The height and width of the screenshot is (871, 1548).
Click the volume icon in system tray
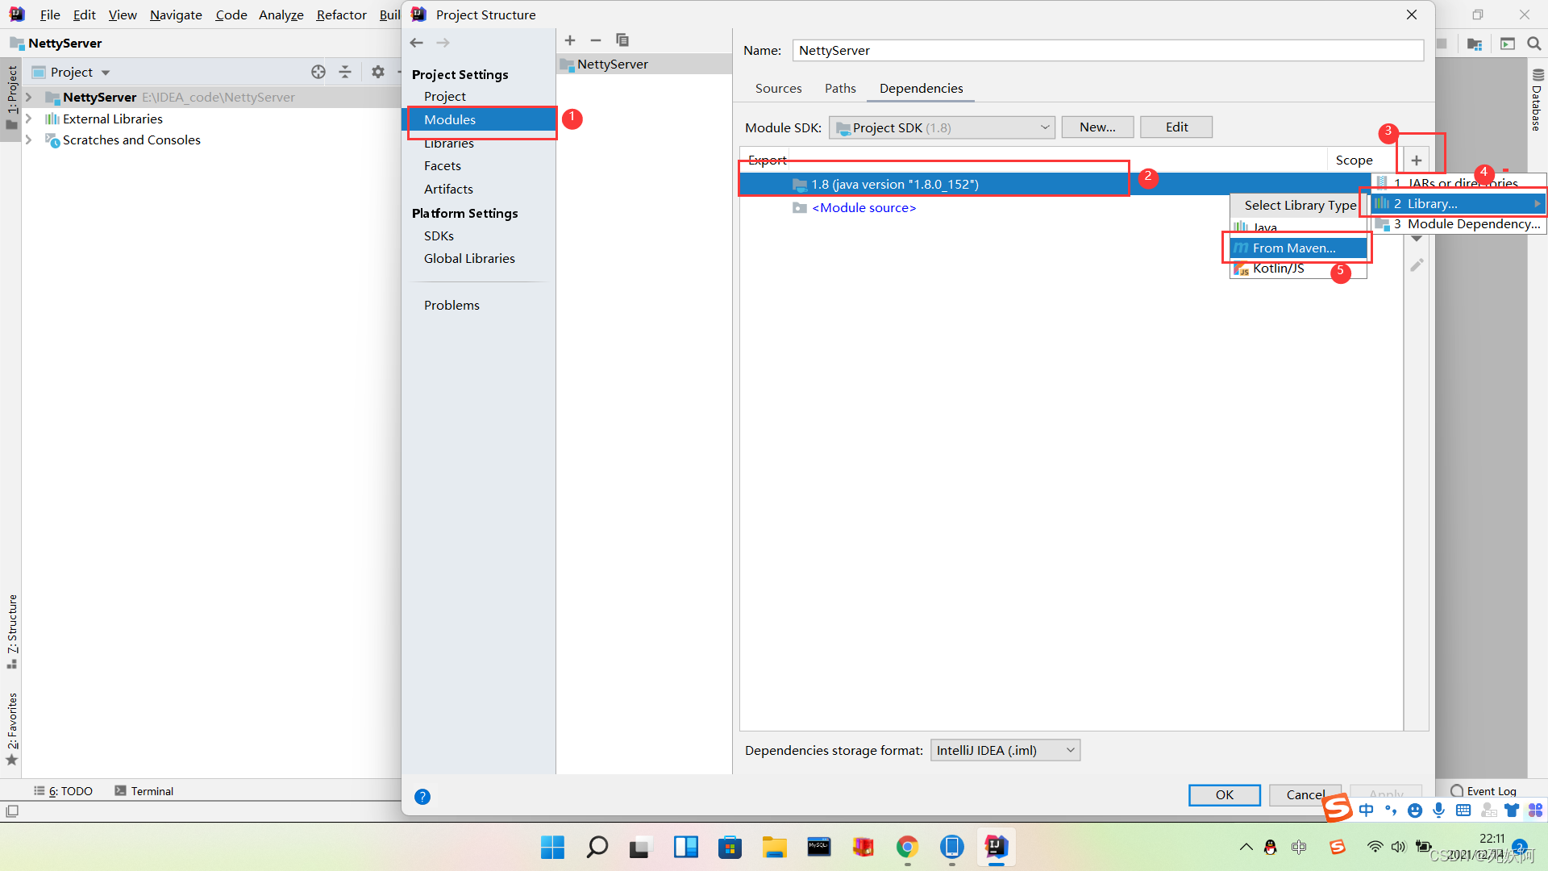(x=1399, y=847)
